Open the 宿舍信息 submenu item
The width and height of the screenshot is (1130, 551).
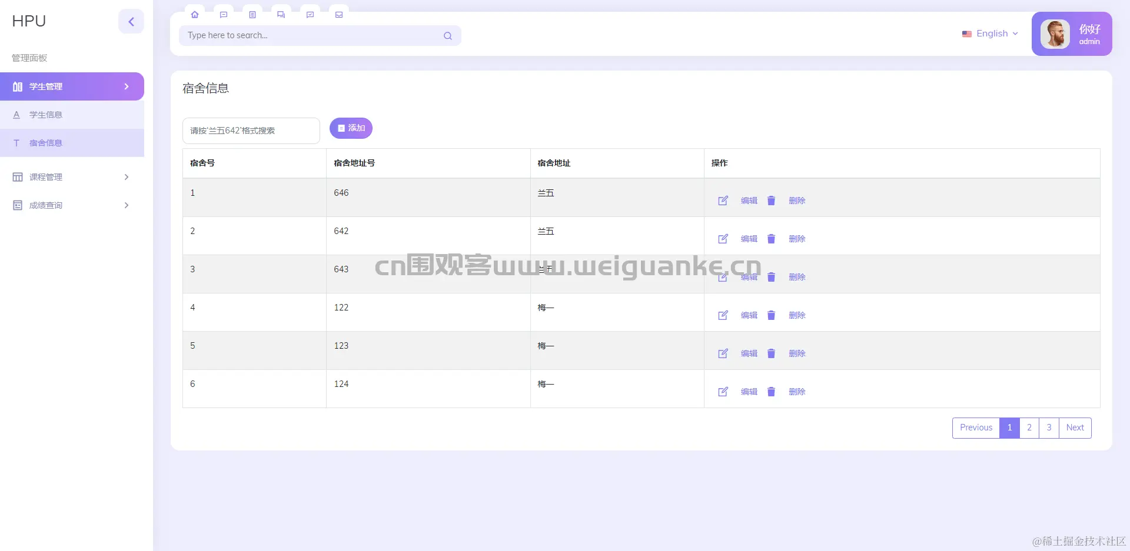click(x=72, y=143)
